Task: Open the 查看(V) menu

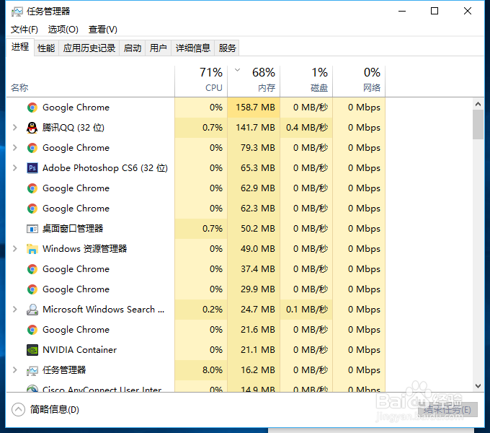Action: 103,30
